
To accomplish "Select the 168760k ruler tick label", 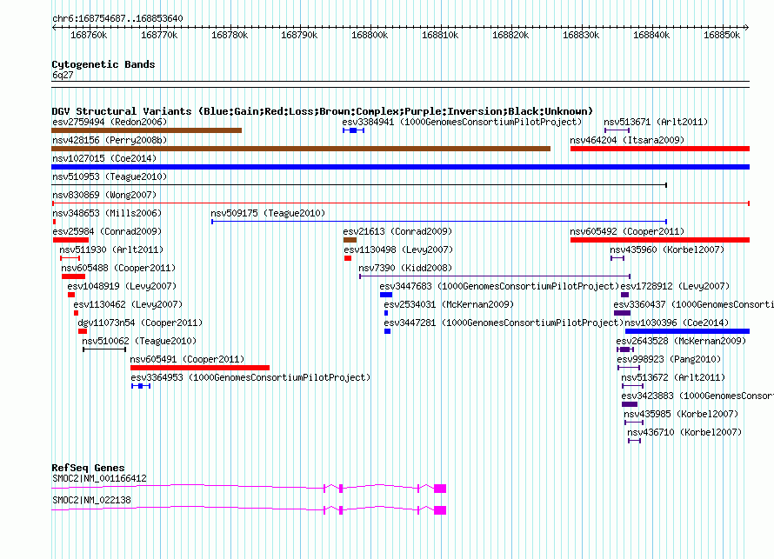I will (89, 35).
